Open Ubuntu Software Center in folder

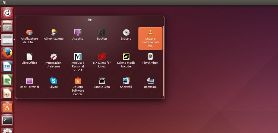click(x=78, y=81)
